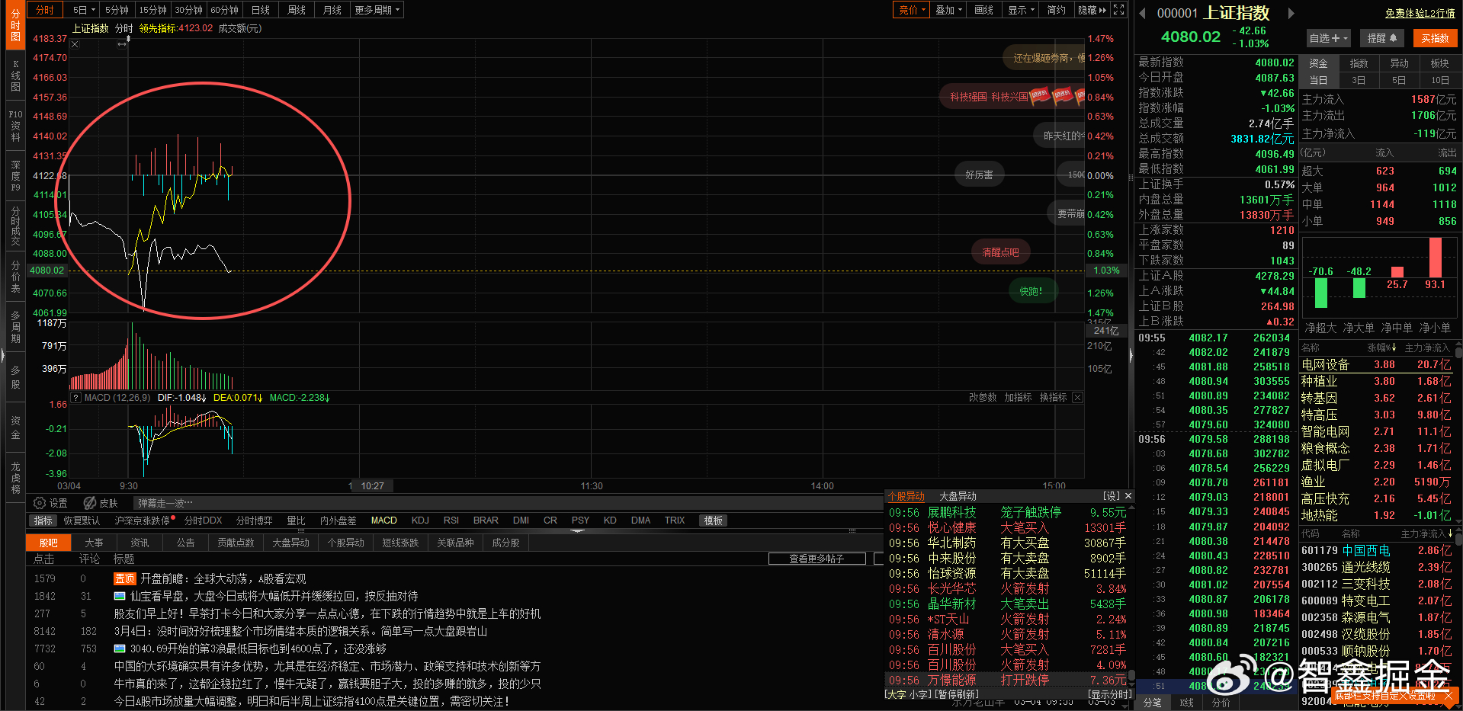Open the K线图 sidebar view
The height and width of the screenshot is (711, 1463).
point(15,76)
